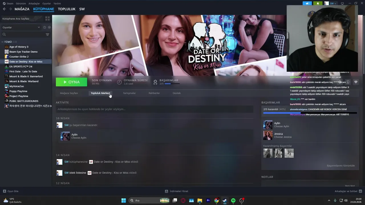Click the Steam announcements megaphone icon
This screenshot has height=205, width=365.
click(x=307, y=3)
